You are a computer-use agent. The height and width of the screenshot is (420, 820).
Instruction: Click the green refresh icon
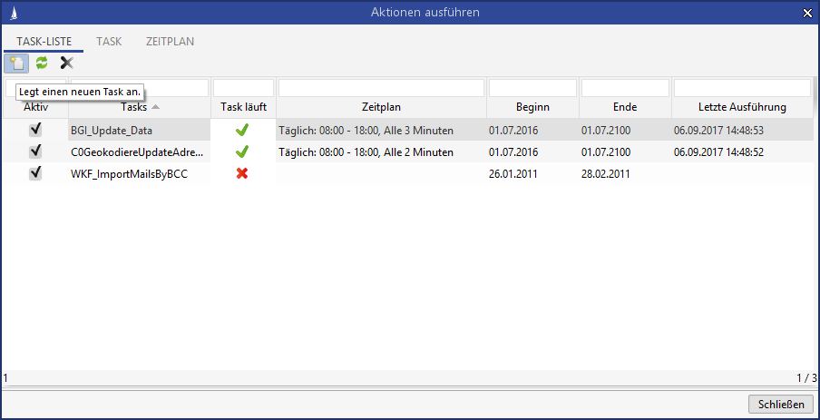tap(41, 63)
